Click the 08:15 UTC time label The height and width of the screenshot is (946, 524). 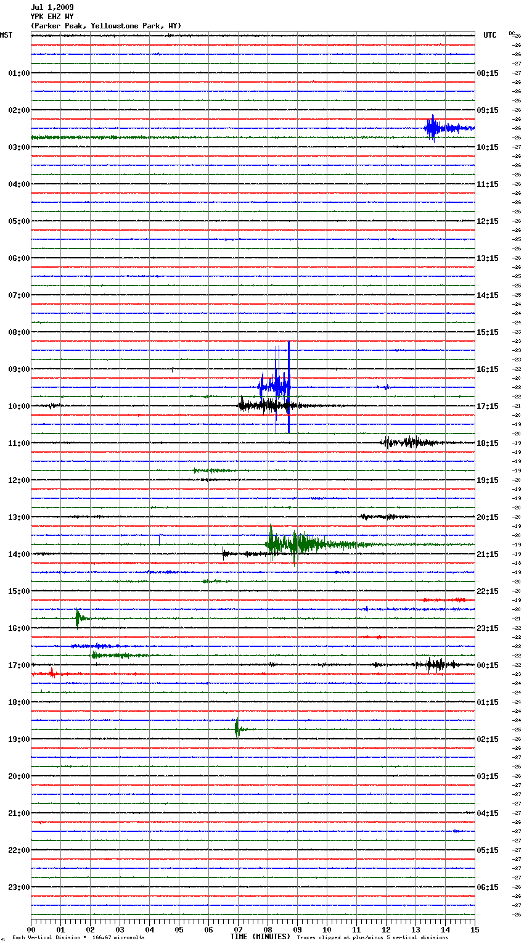pos(488,73)
